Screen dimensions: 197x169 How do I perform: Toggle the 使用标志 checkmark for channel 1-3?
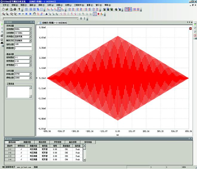[x=21, y=156]
